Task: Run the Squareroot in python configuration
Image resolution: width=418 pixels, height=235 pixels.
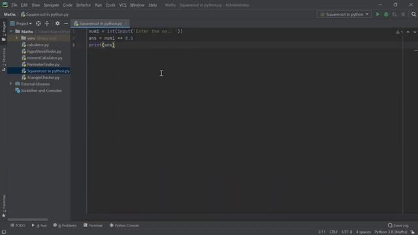Action: tap(378, 14)
